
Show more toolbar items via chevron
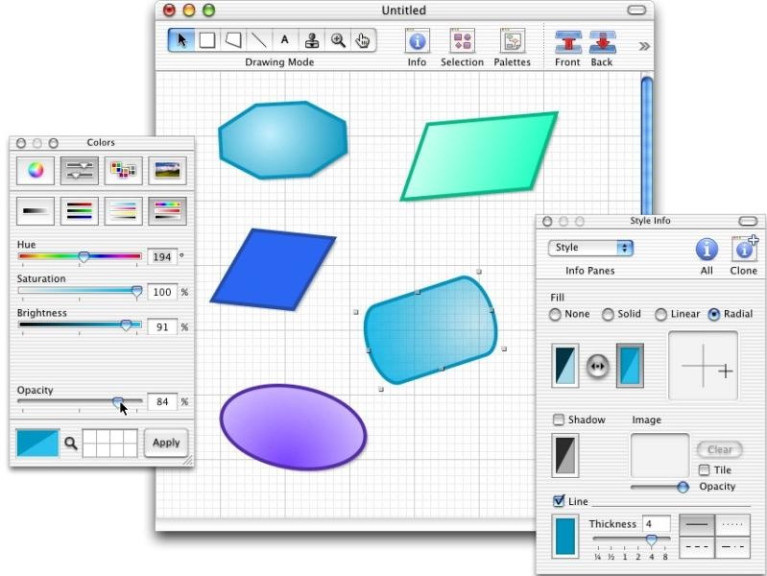coord(644,46)
